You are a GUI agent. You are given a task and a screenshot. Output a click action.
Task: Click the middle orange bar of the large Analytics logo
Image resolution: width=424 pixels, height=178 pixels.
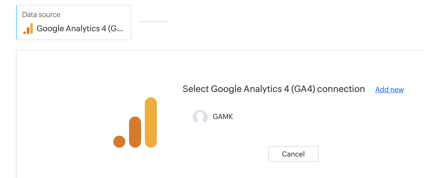click(135, 132)
